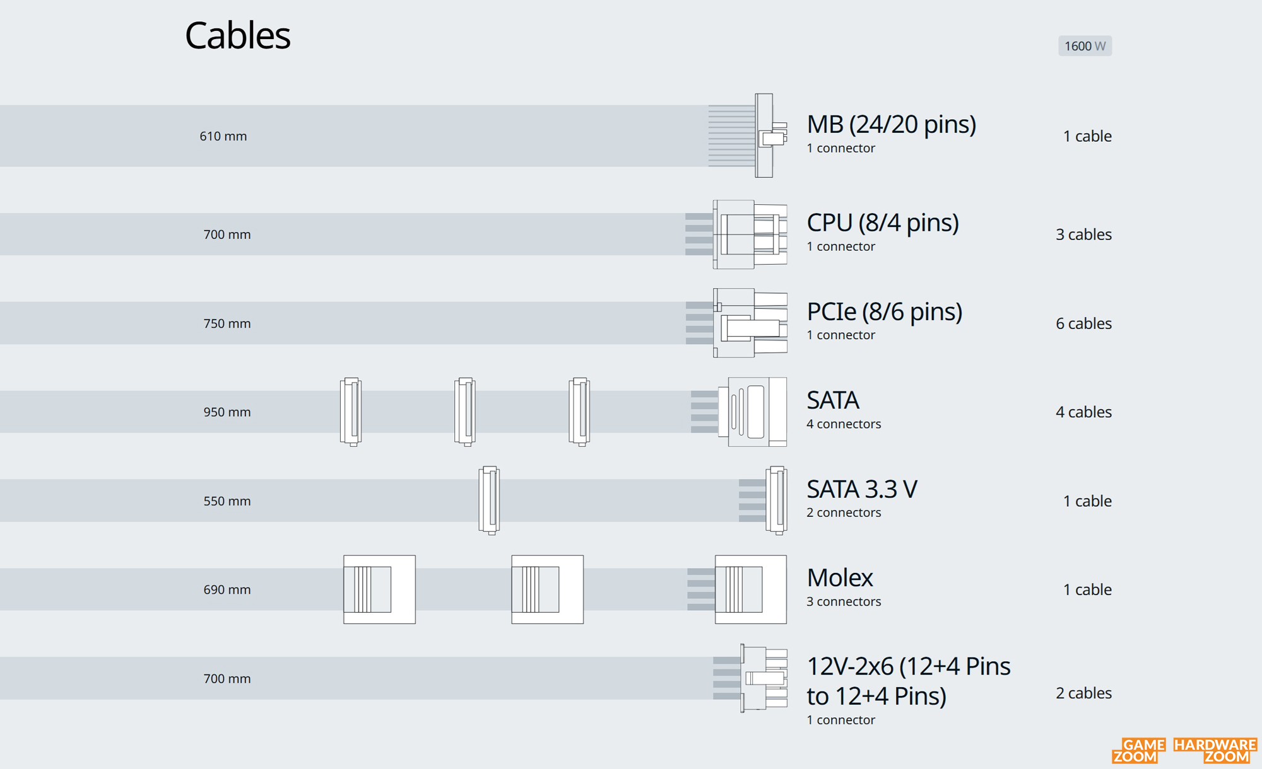
Task: Click the mid-cable SATA 3.3 V connector
Action: tap(490, 500)
